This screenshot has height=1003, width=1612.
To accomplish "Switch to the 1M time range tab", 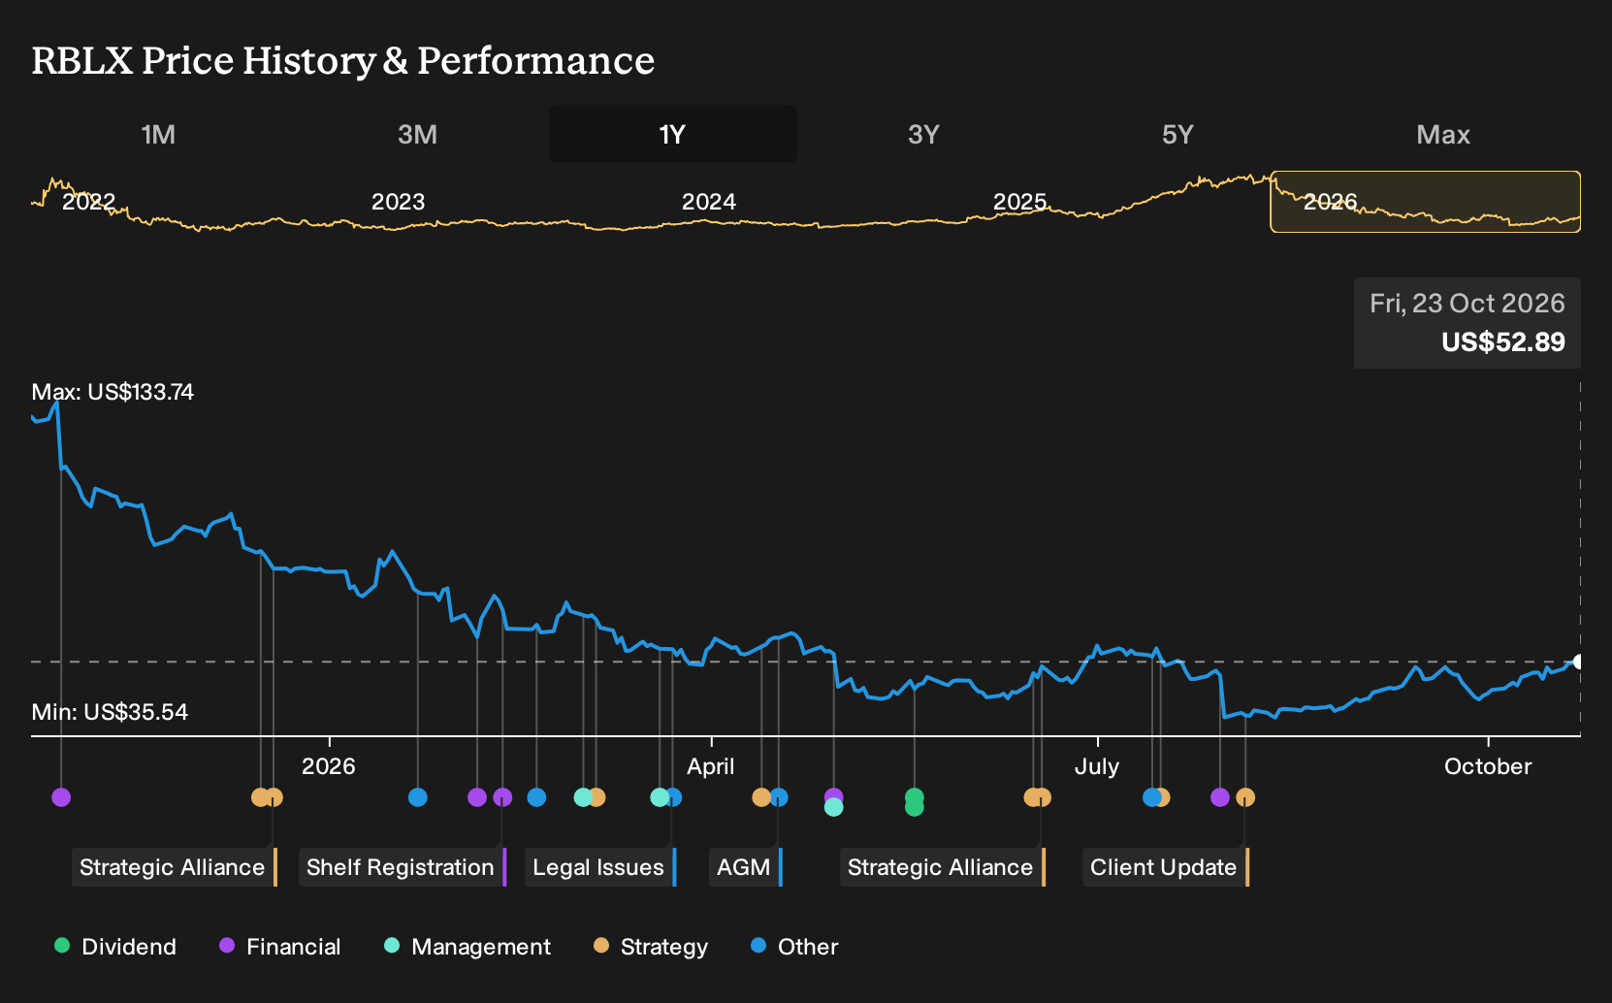I will point(158,135).
